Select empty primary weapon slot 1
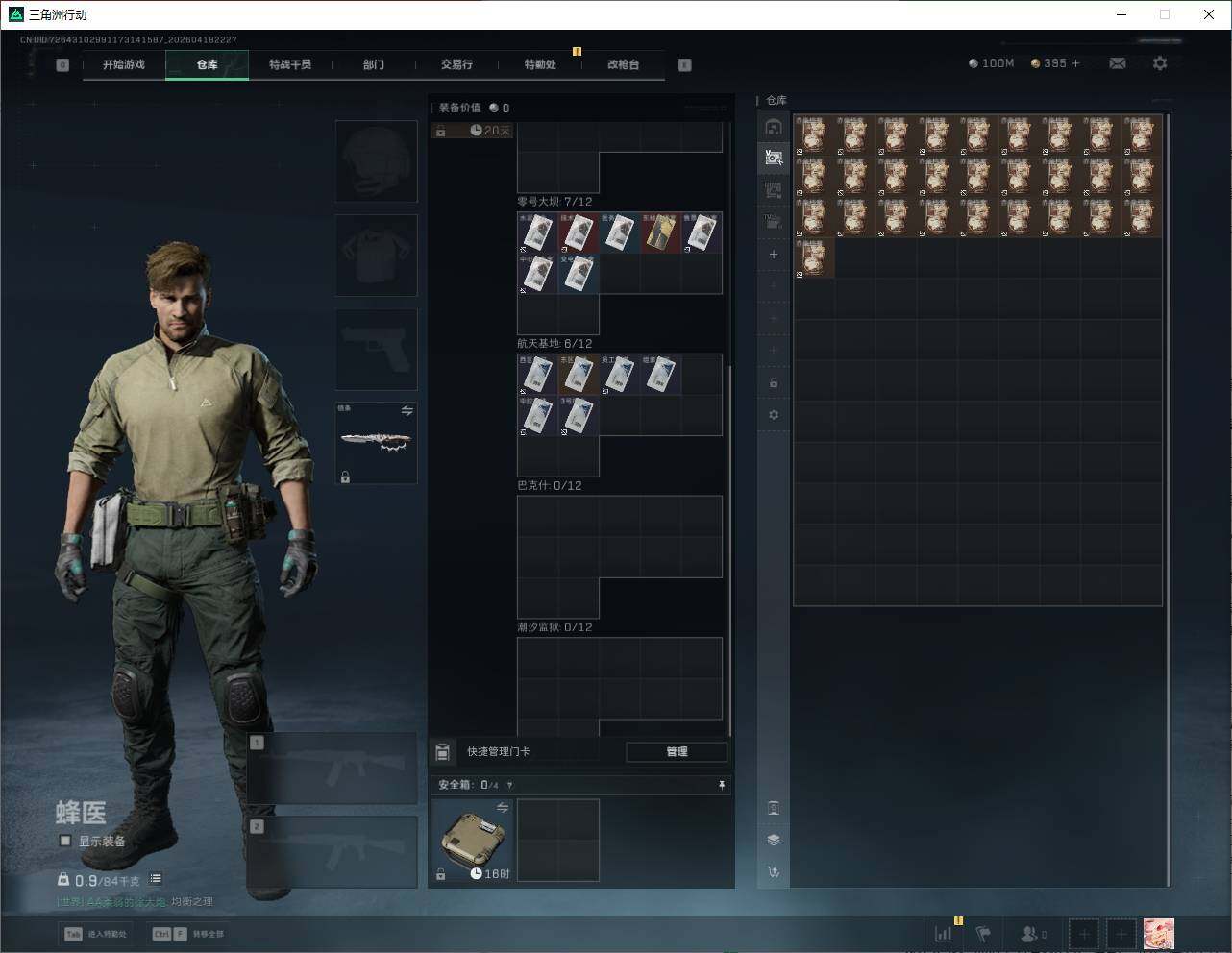1232x953 pixels. [333, 769]
